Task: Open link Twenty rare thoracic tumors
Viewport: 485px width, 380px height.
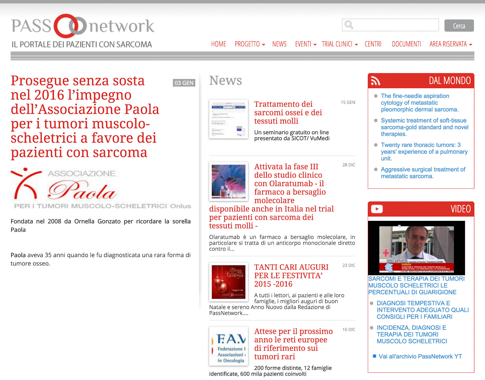Action: point(424,152)
